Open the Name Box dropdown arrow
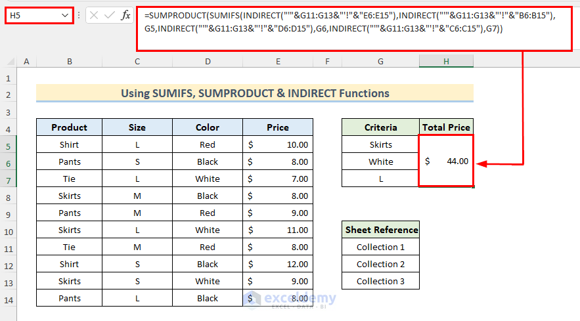Viewport: 580px width, 321px height. point(65,16)
